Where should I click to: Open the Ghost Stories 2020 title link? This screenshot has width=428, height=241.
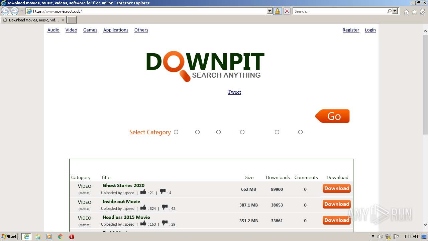[x=123, y=185]
